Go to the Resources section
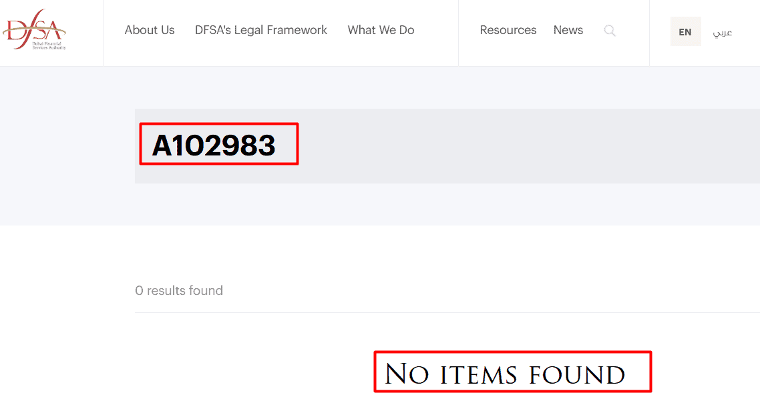This screenshot has width=760, height=407. coord(508,30)
